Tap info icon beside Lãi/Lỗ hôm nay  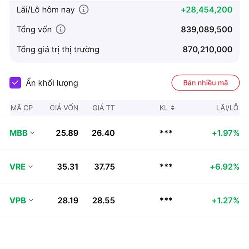pos(84,10)
